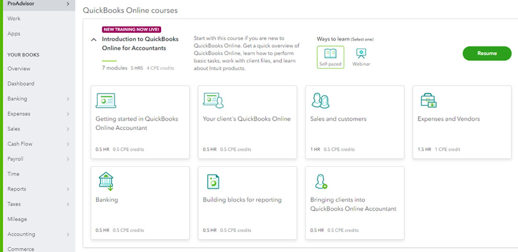Click the '1 CPE credit' text
518x252 pixels.
[448, 150]
